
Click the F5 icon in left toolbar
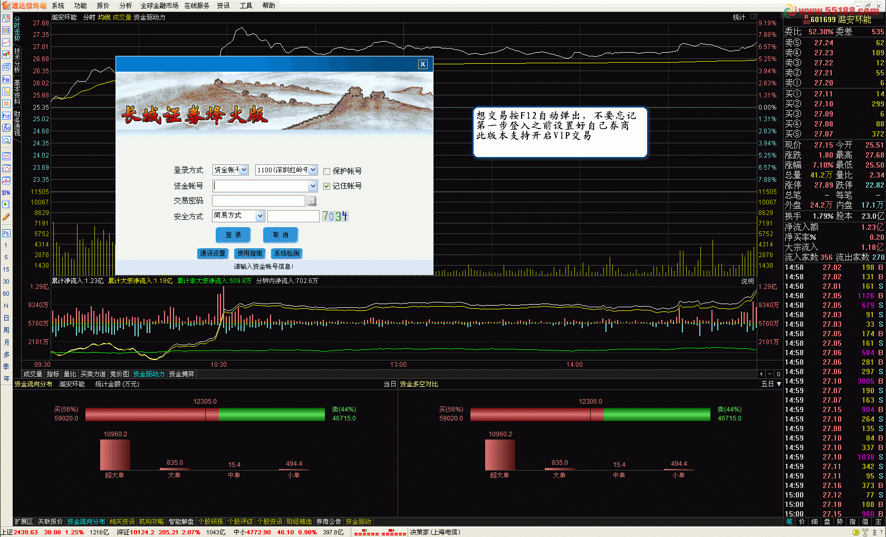pyautogui.click(x=6, y=233)
